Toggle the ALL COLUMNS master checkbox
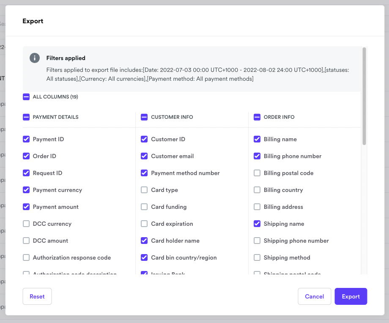389x323 pixels. pyautogui.click(x=26, y=97)
